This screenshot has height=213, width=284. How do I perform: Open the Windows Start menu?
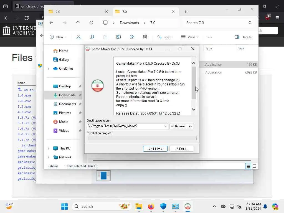point(64,206)
